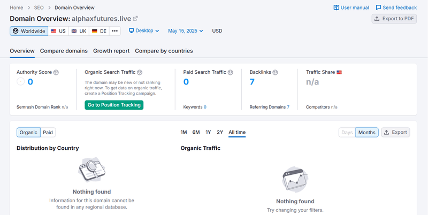428x215 pixels.
Task: Select the UK database toggle
Action: [x=79, y=31]
